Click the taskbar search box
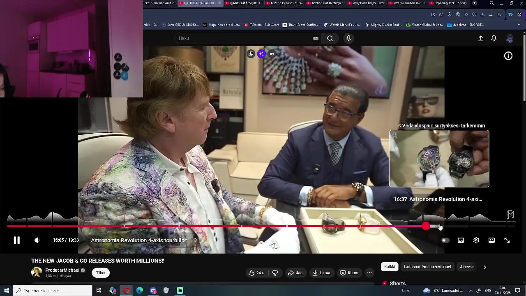Image resolution: width=526 pixels, height=296 pixels. 53,291
